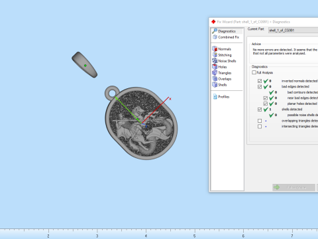The image size is (318, 239).
Task: Click the 'bad contours detected' result text
Action: [303, 92]
